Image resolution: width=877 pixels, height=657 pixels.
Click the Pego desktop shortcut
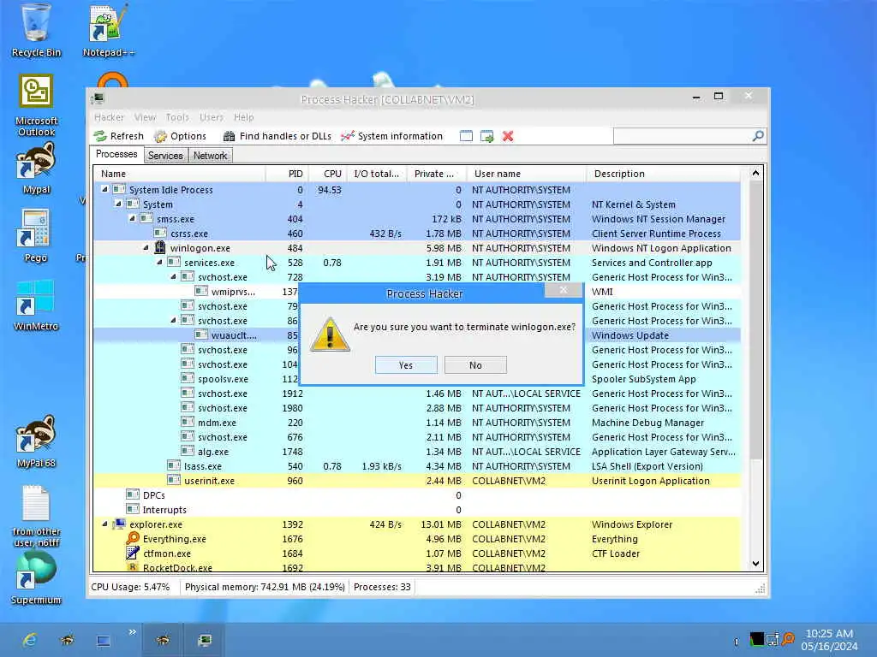[x=35, y=235]
